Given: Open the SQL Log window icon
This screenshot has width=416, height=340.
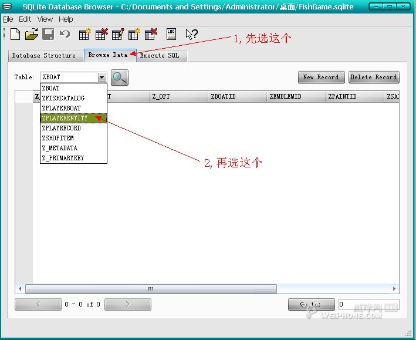Looking at the screenshot, I should point(171,34).
